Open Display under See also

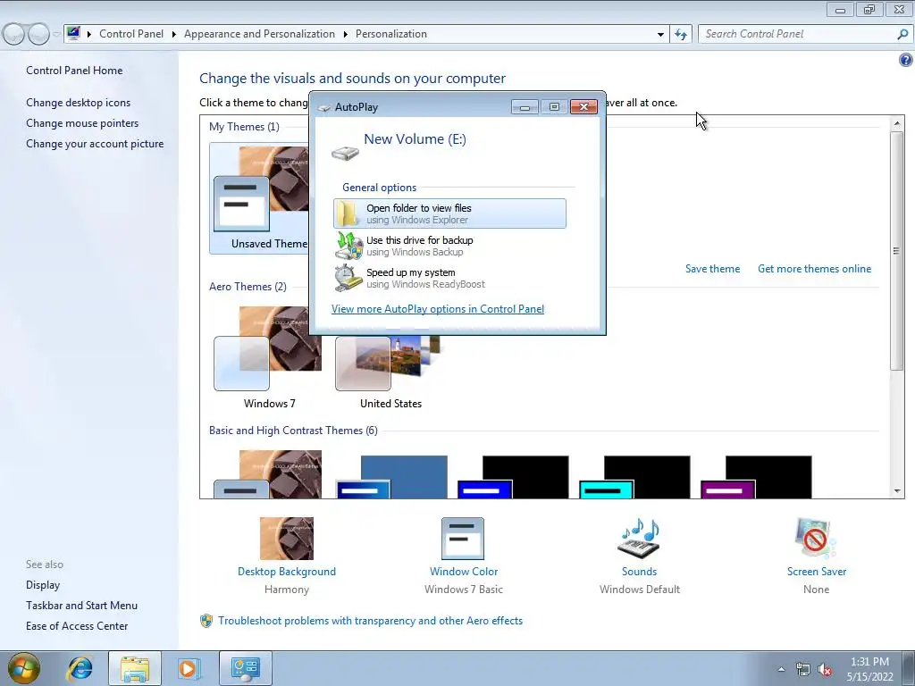click(x=43, y=585)
